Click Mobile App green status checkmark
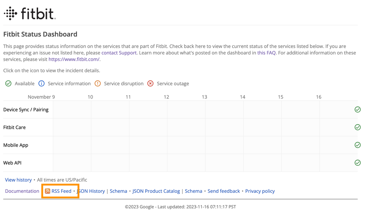This screenshot has width=370, height=215. [x=357, y=145]
